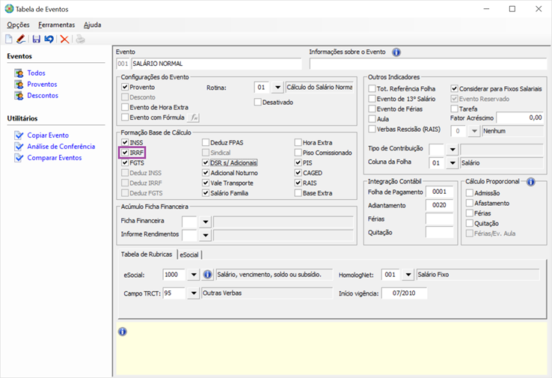Click the Undo arrow toolbar icon
Image resolution: width=552 pixels, height=378 pixels.
tap(49, 39)
